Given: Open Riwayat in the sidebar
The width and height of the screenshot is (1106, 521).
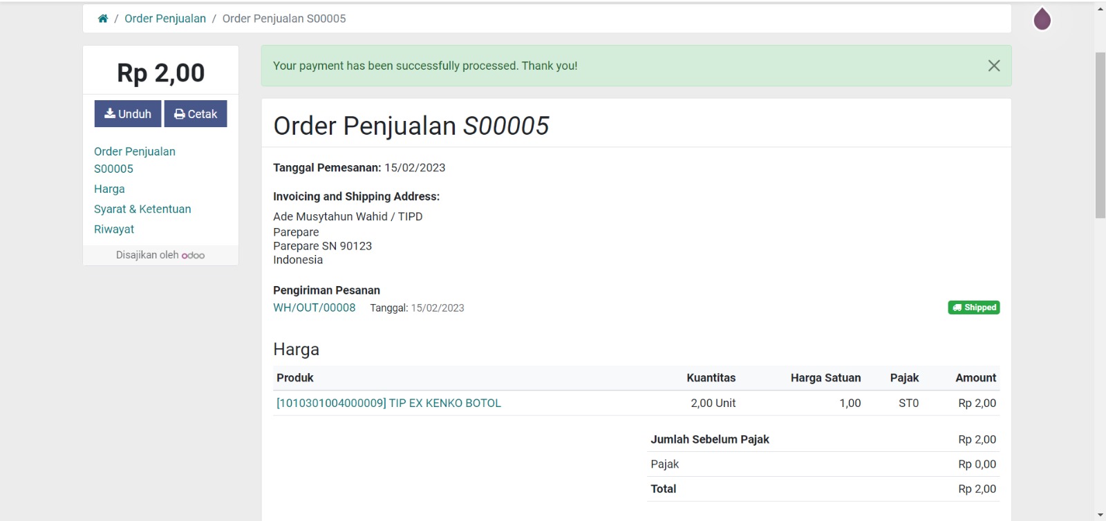Looking at the screenshot, I should coord(114,229).
